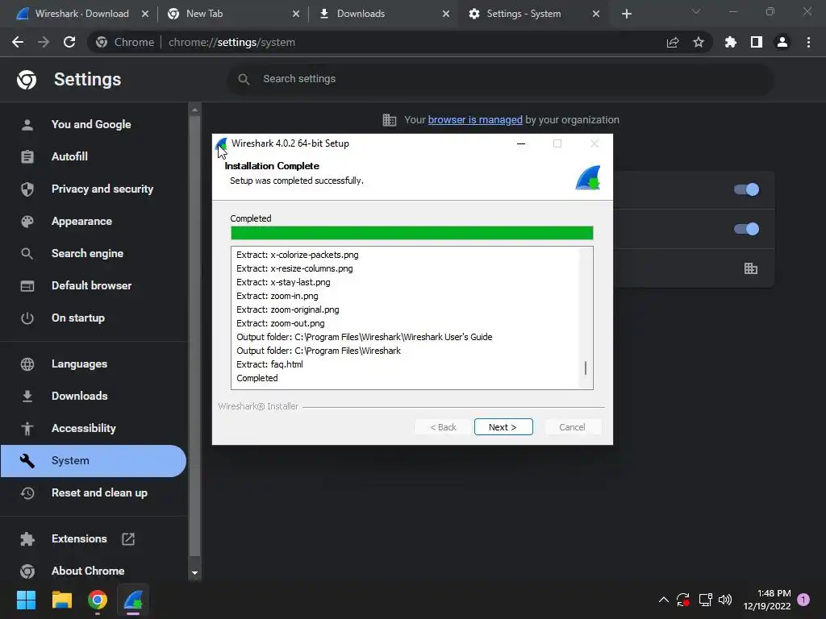This screenshot has height=619, width=826.
Task: Select final 'Completed' log line
Action: tap(257, 378)
